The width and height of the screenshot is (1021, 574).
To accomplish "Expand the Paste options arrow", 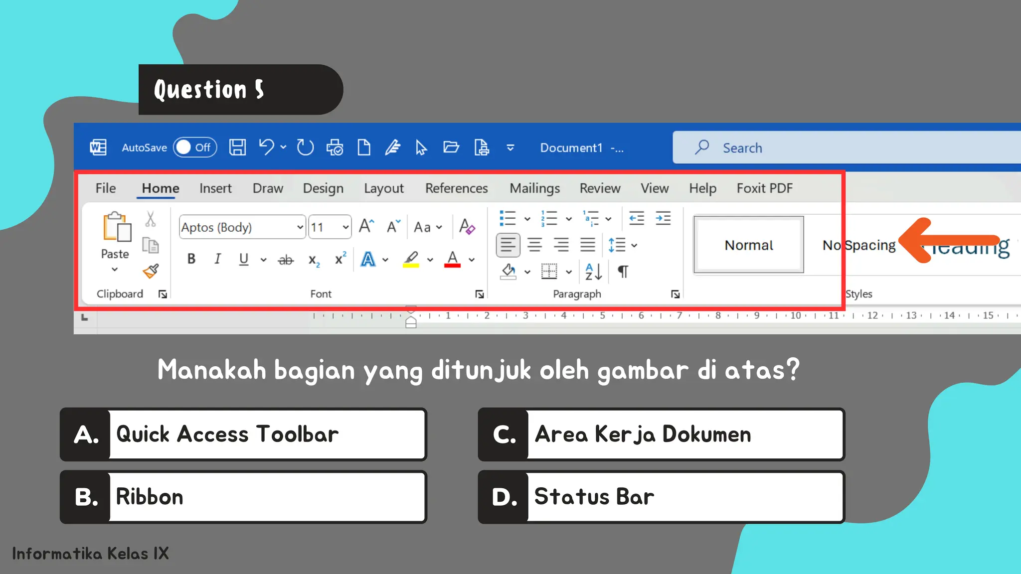I will coord(115,270).
